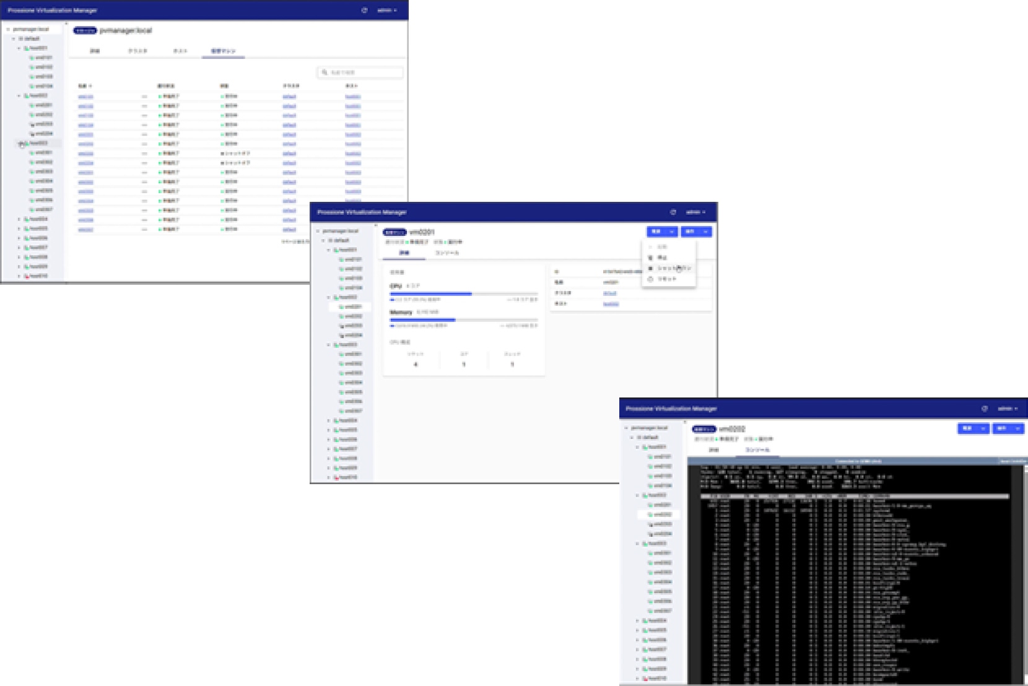This screenshot has height=686, width=1028.
Task: Collapse host002 in the console window tree
Action: (638, 495)
